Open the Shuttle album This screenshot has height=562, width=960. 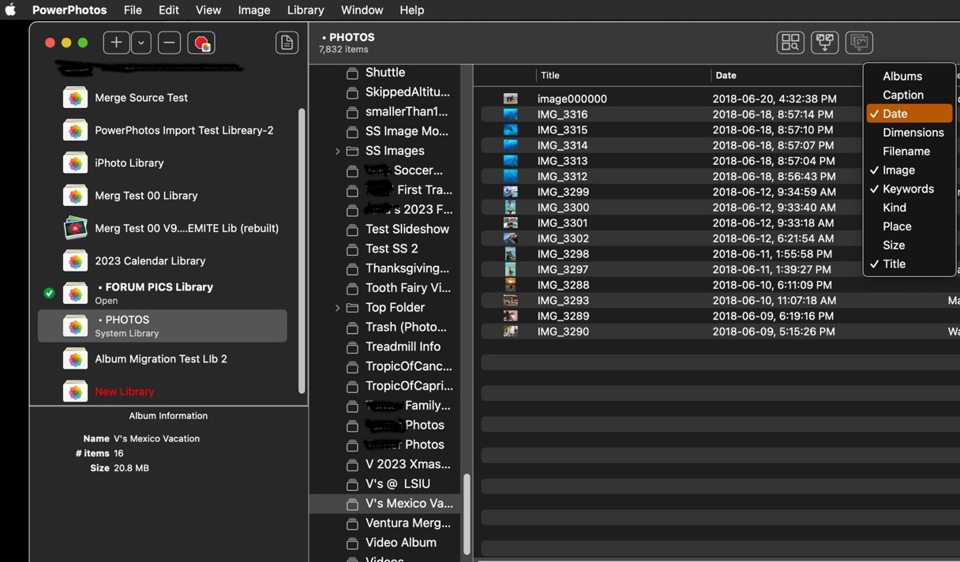click(385, 73)
